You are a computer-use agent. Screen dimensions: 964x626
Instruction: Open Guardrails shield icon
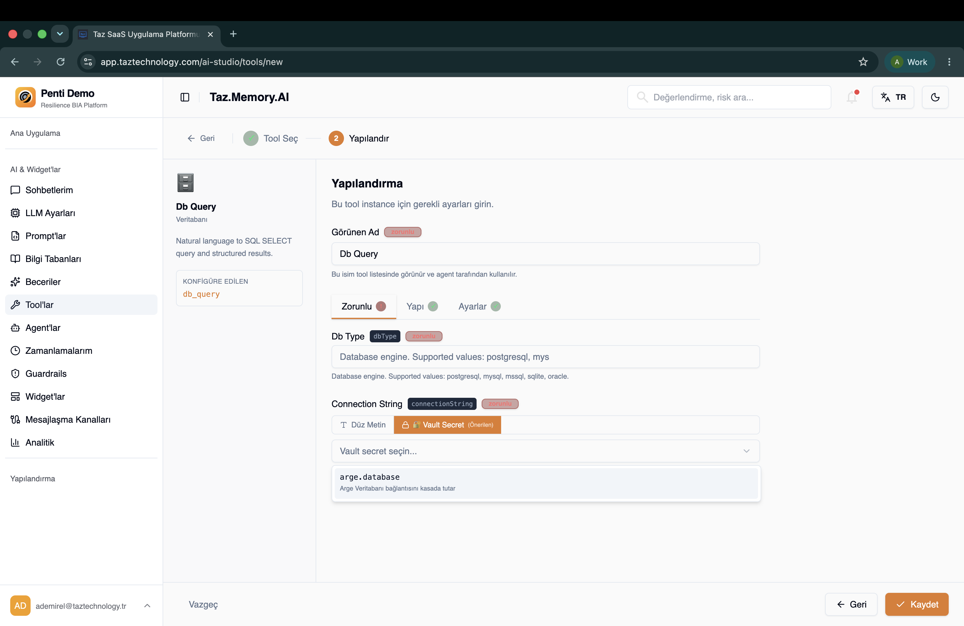pos(15,373)
